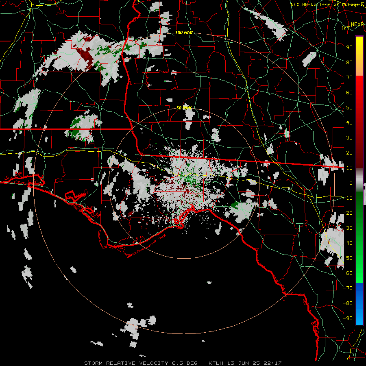Click the 80 value on the velocity scale

(349, 62)
